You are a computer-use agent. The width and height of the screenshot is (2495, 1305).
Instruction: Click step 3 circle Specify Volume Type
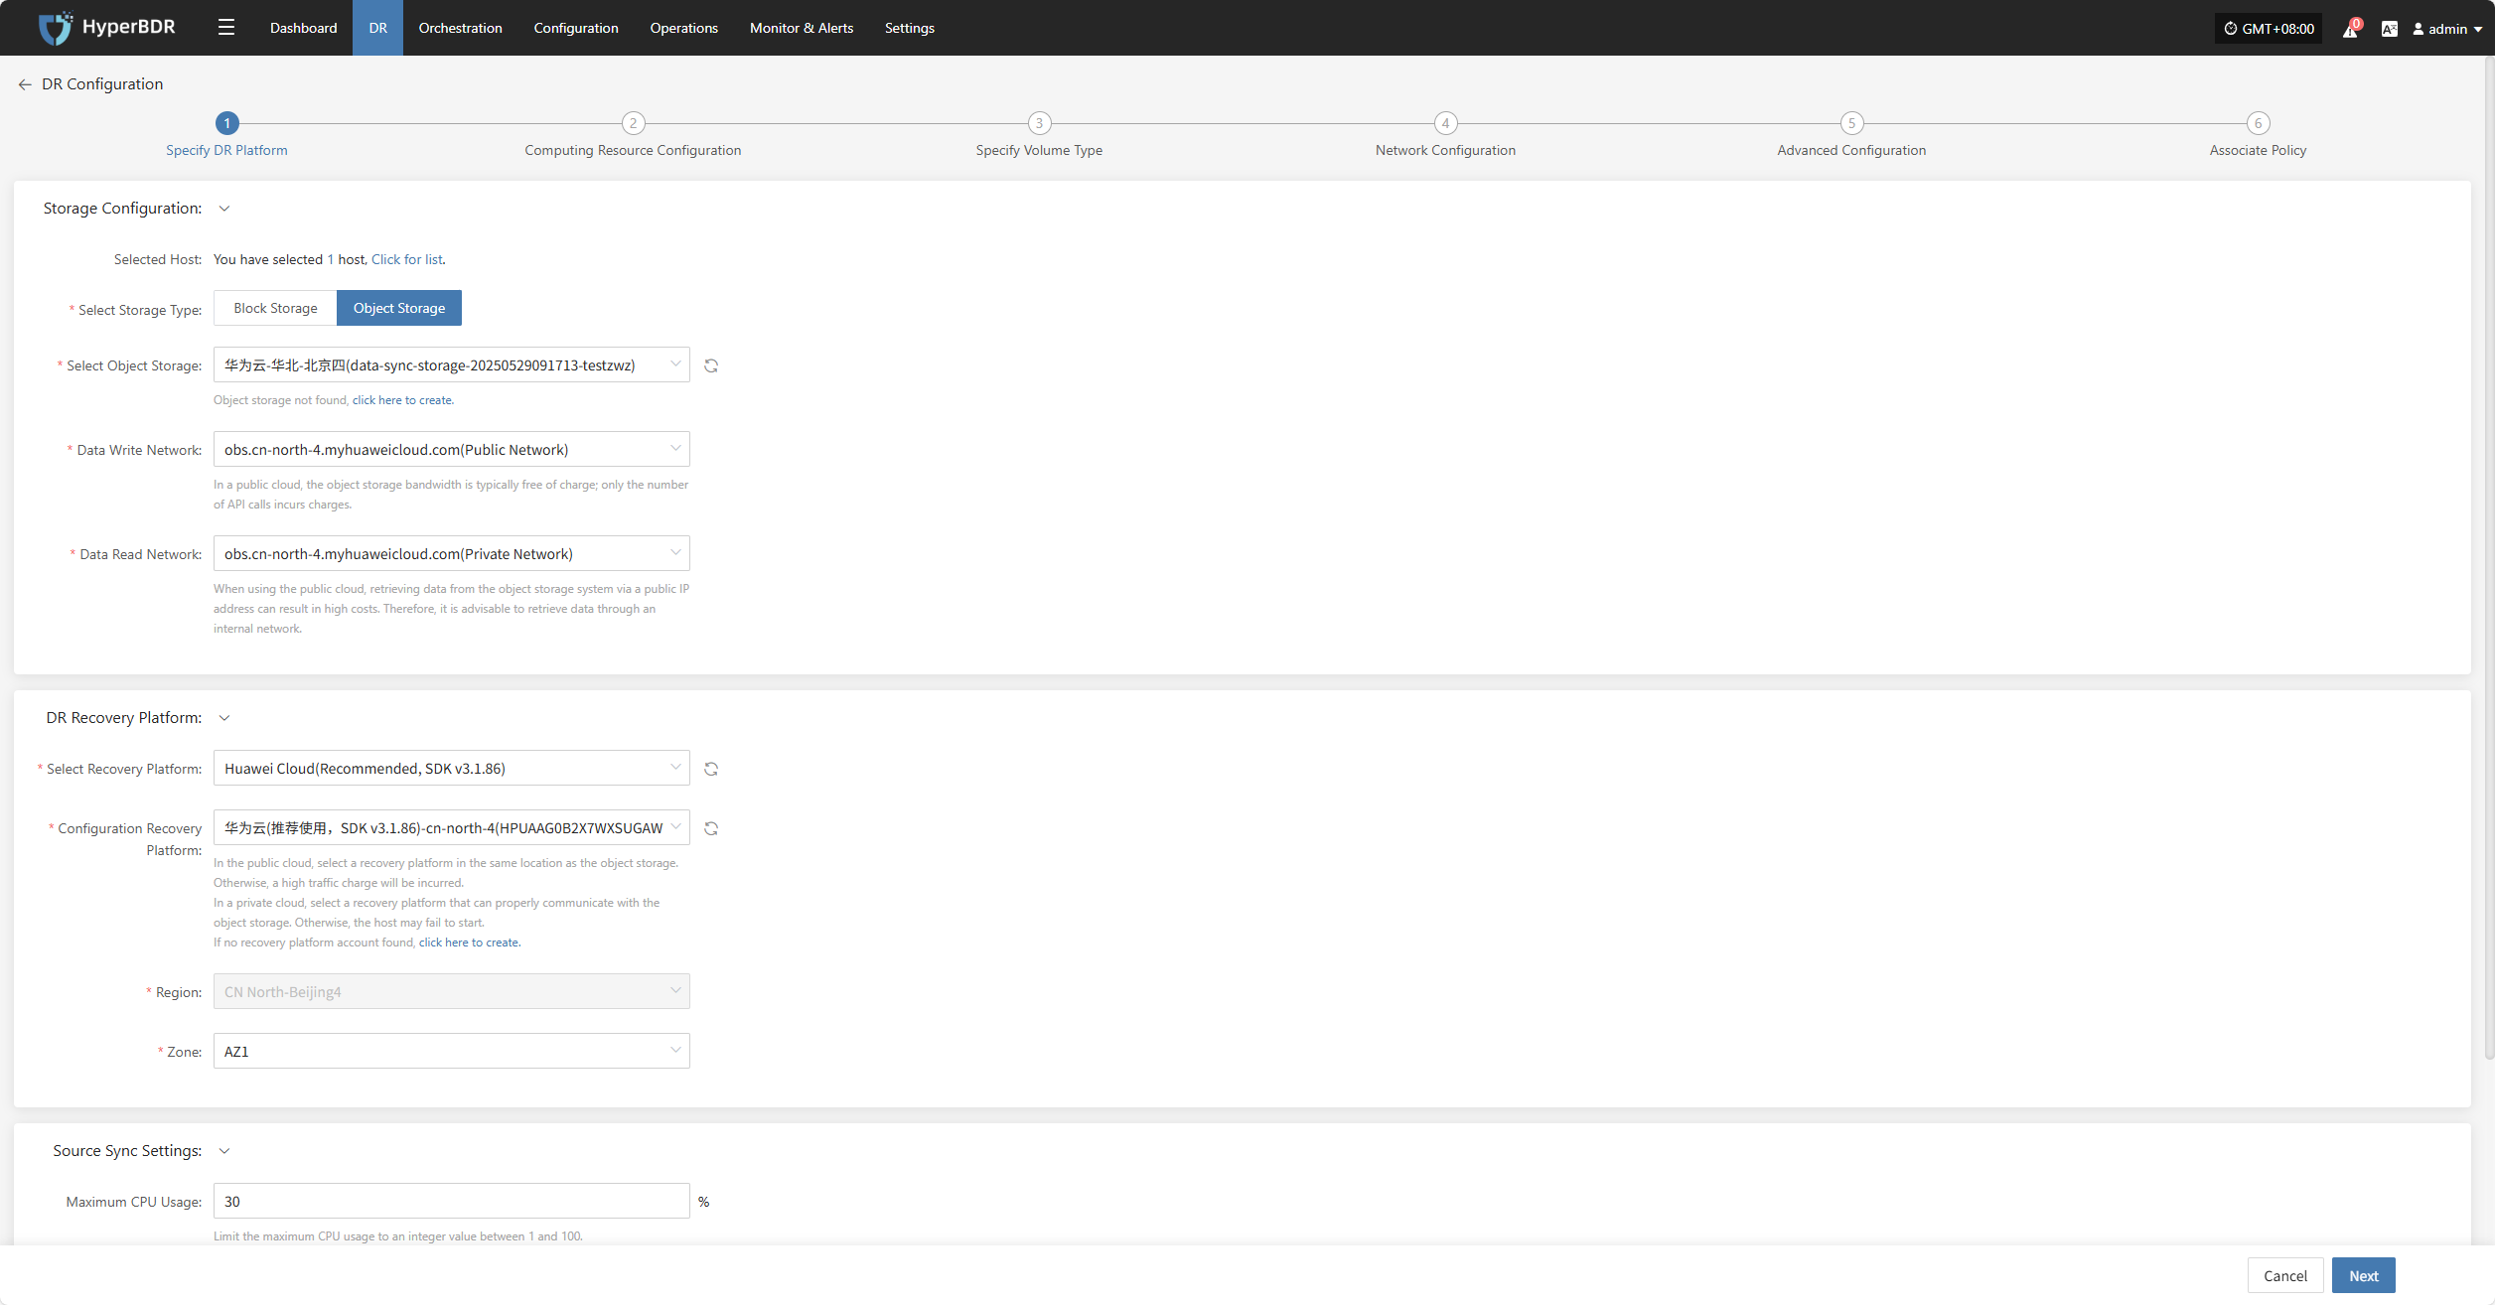1039,123
